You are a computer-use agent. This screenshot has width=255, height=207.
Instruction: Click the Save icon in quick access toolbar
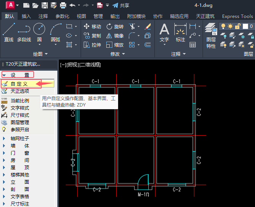pos(45,5)
